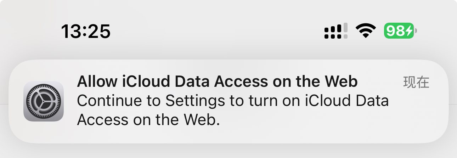Click the 13:25 clock in status bar

click(86, 31)
